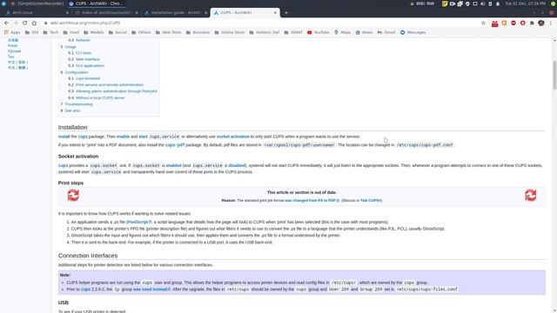This screenshot has height=313, width=557.
Task: Open the Talk:CUPS discussion link
Action: point(371,201)
